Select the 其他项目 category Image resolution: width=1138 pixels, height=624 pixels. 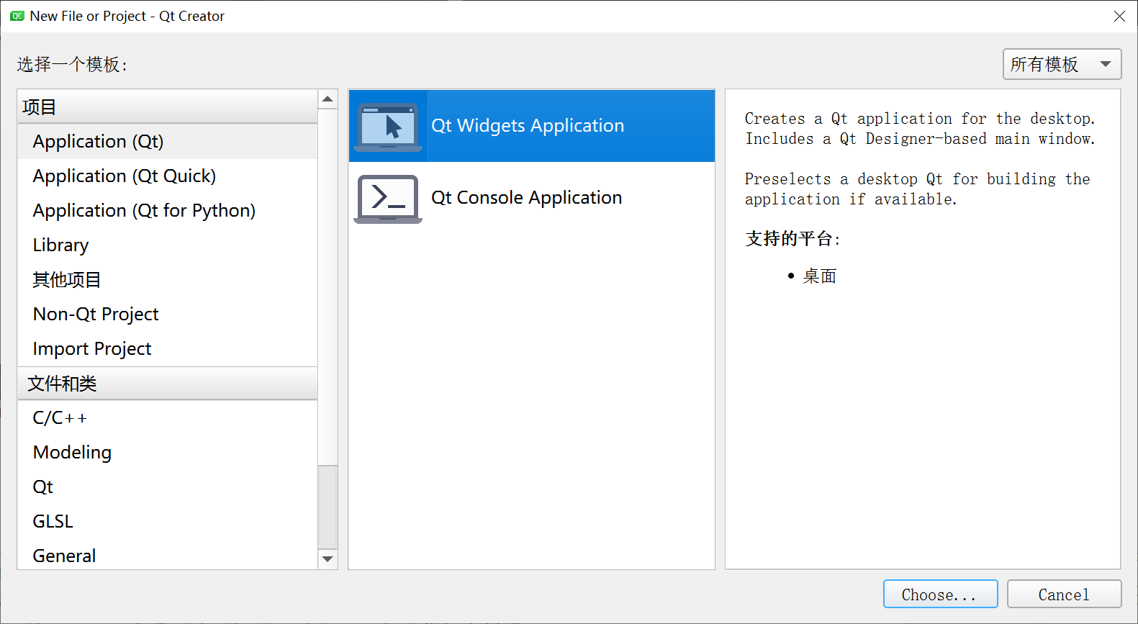click(167, 280)
